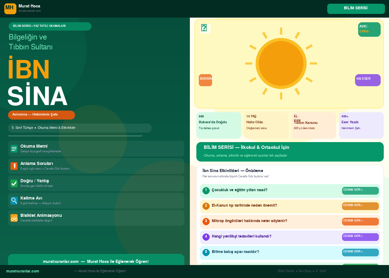Click the Doğru / Yanlış checkmark icon
The width and height of the screenshot is (389, 278).
coord(14,183)
